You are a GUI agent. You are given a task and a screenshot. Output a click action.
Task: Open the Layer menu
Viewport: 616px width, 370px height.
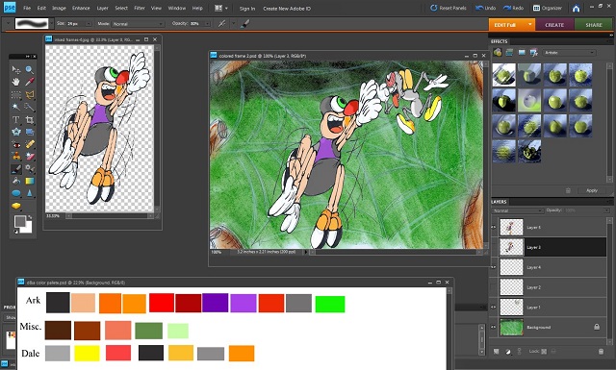coord(102,9)
